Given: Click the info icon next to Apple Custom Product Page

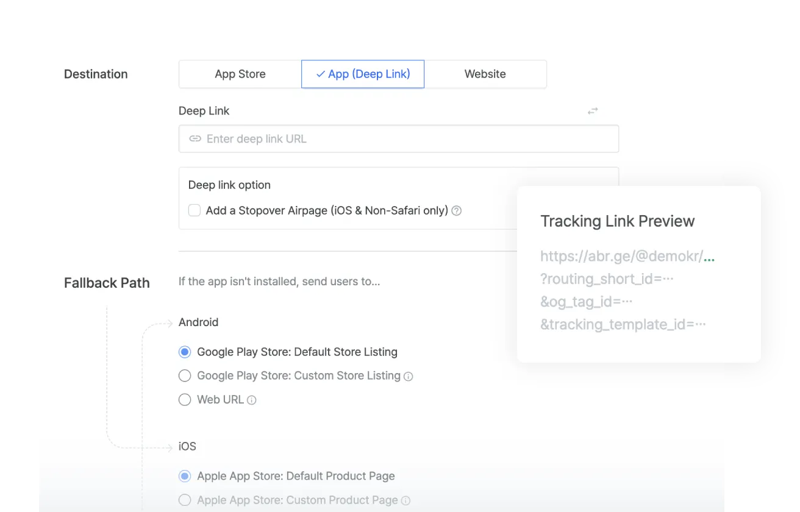Looking at the screenshot, I should point(405,500).
